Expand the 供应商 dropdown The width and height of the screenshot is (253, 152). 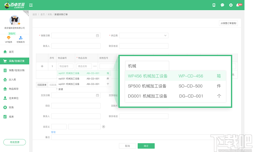coord(144,35)
